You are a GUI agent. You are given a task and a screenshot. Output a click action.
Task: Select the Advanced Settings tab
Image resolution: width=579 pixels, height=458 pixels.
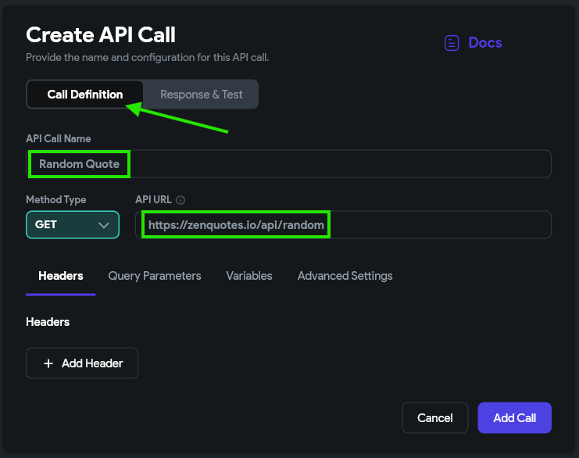tap(345, 276)
